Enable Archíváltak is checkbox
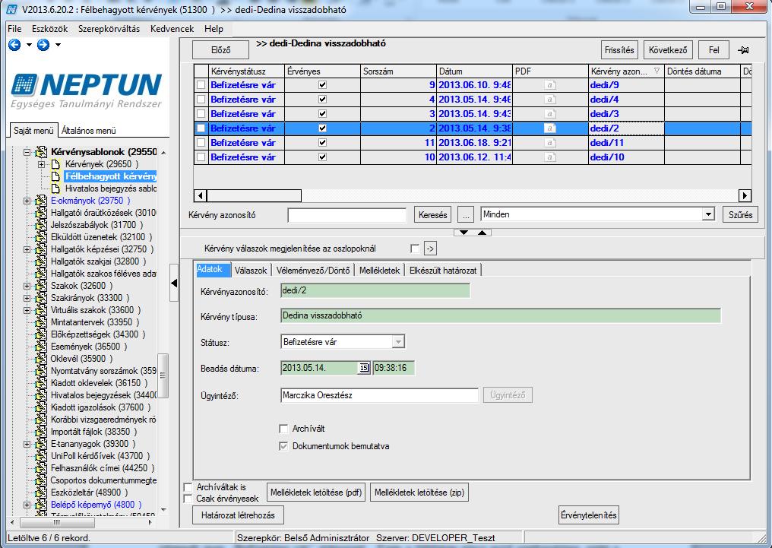The height and width of the screenshot is (548, 772). click(x=188, y=487)
